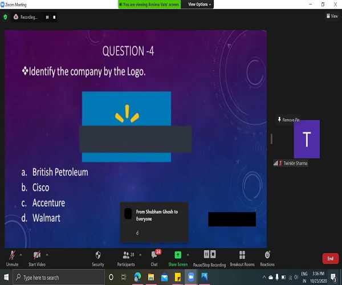
Task: Show hidden system tray icons
Action: [x=264, y=278]
